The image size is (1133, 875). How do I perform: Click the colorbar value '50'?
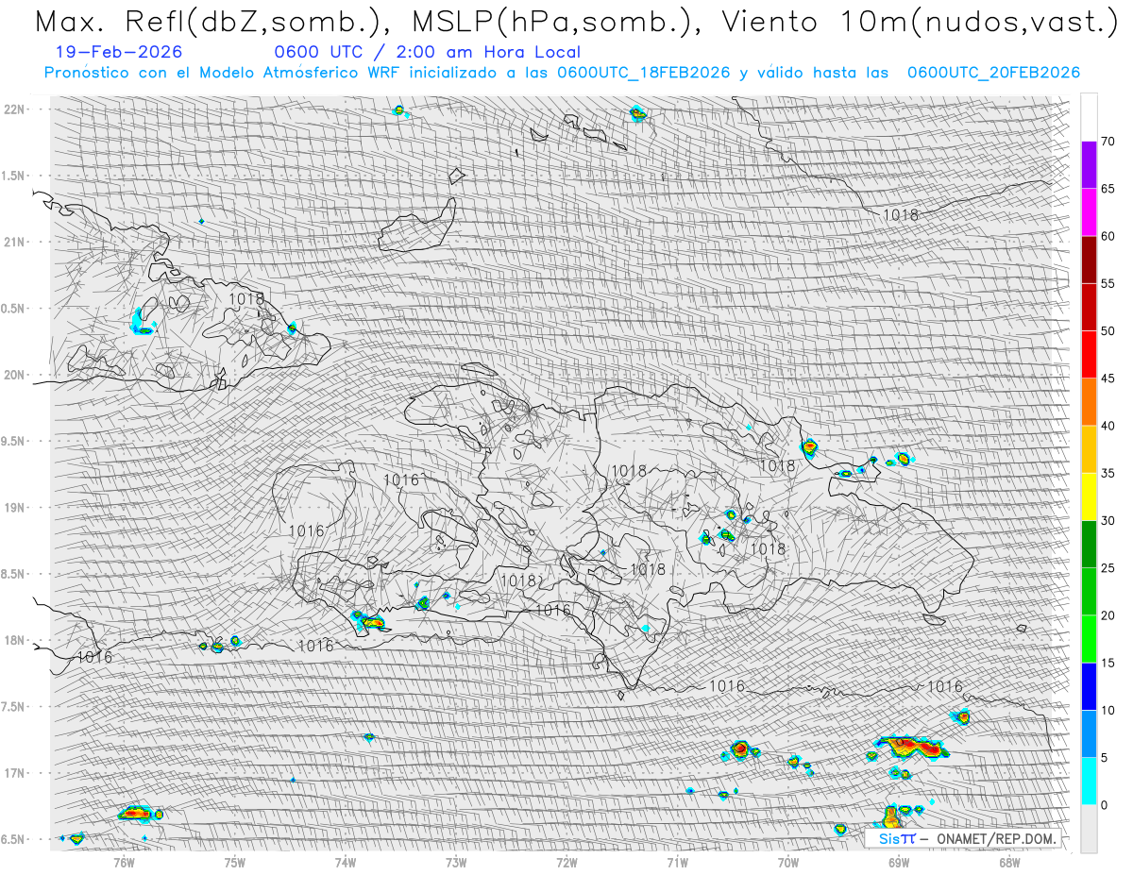[x=1108, y=331]
